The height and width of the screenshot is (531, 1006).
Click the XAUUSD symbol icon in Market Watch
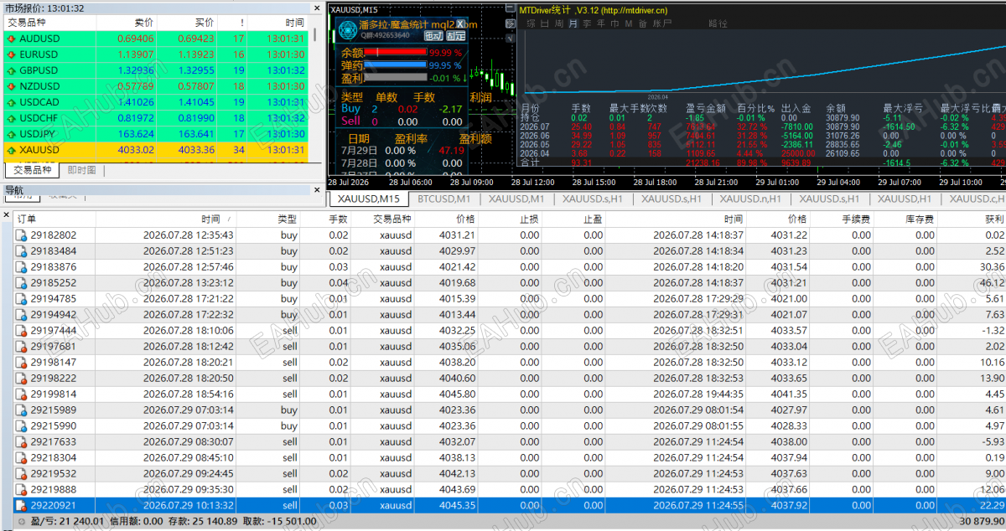click(x=11, y=150)
